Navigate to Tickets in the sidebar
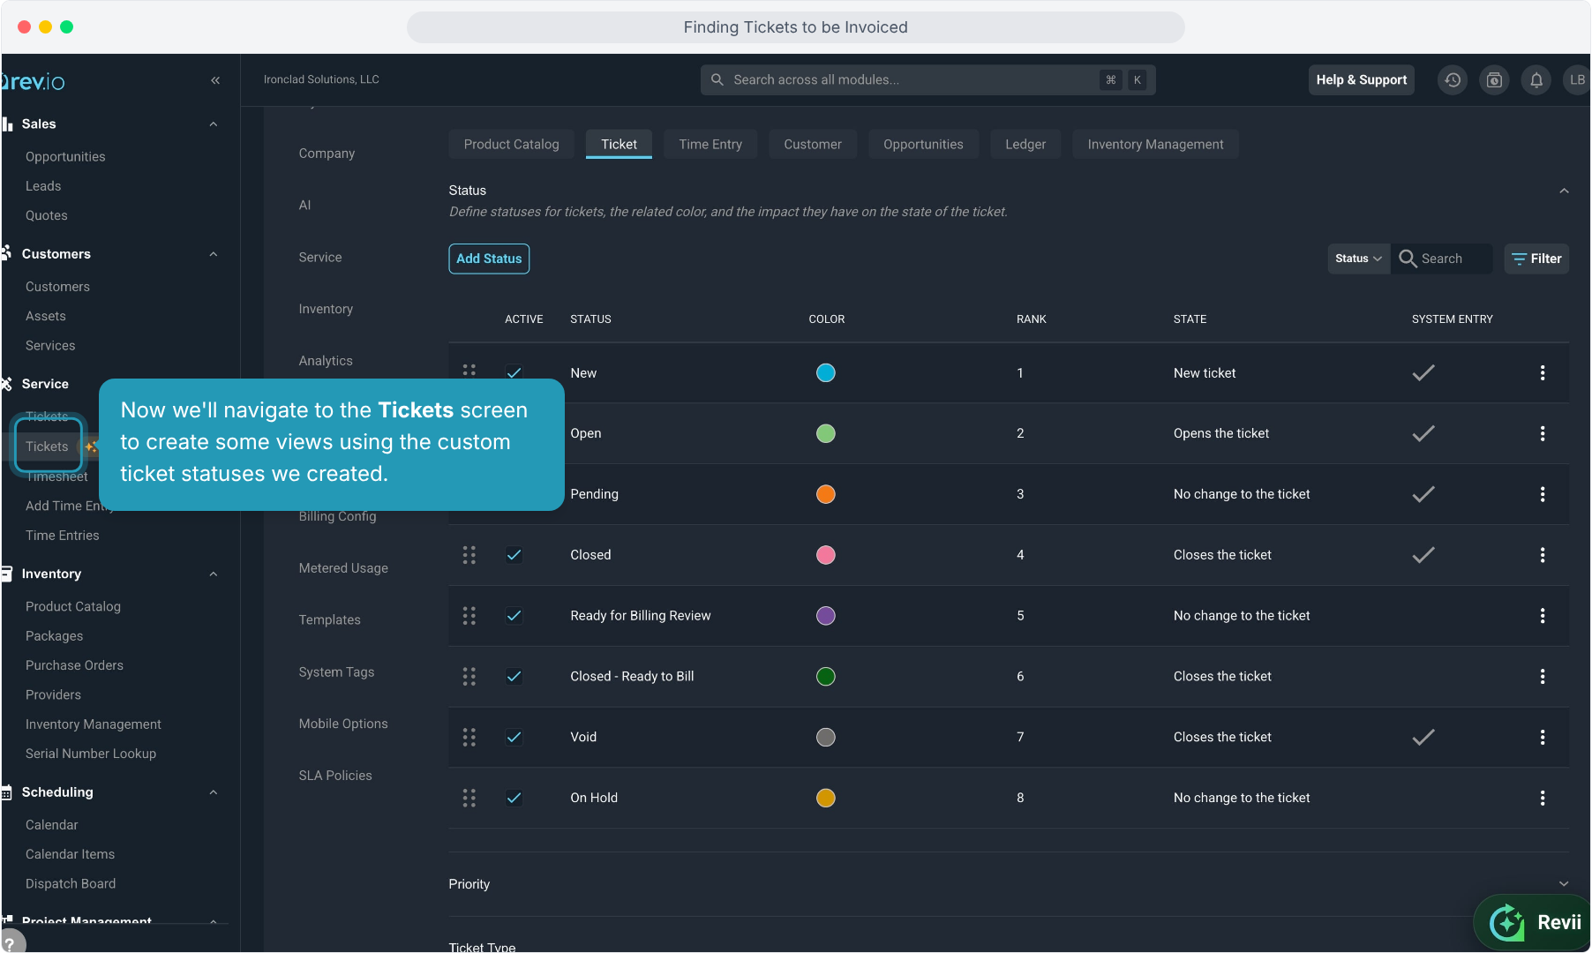 coord(47,446)
